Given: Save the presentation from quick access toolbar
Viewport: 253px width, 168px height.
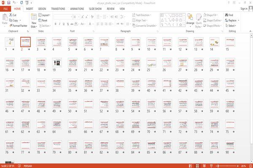Looking at the screenshot, I should pos(9,3).
